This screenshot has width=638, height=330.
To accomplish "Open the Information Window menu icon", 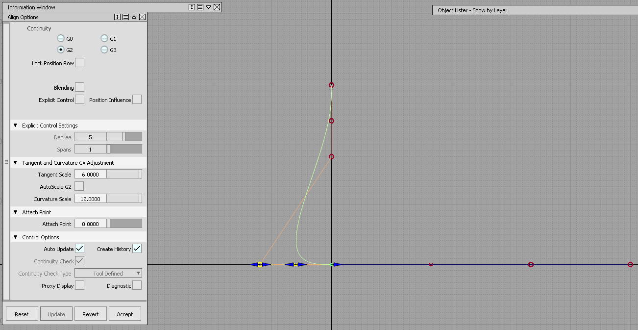I will click(199, 7).
